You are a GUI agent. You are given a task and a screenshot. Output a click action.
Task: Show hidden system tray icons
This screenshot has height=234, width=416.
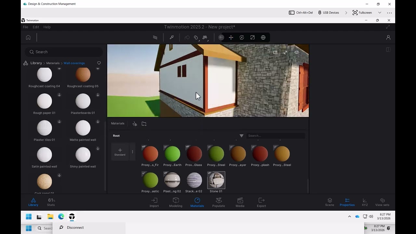349,216
